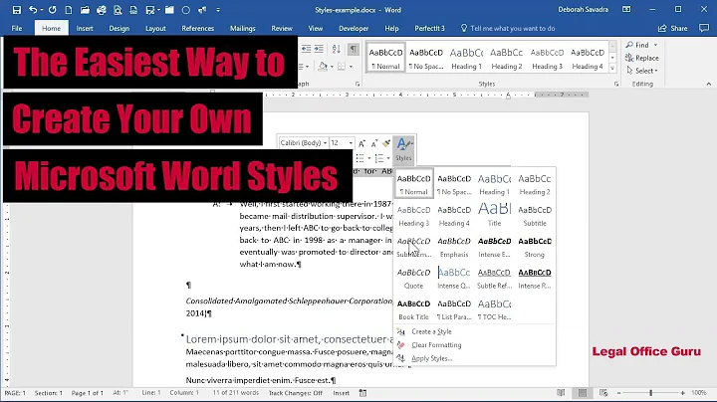Image resolution: width=717 pixels, height=402 pixels.
Task: Toggle Insert mode in status bar
Action: coord(342,393)
